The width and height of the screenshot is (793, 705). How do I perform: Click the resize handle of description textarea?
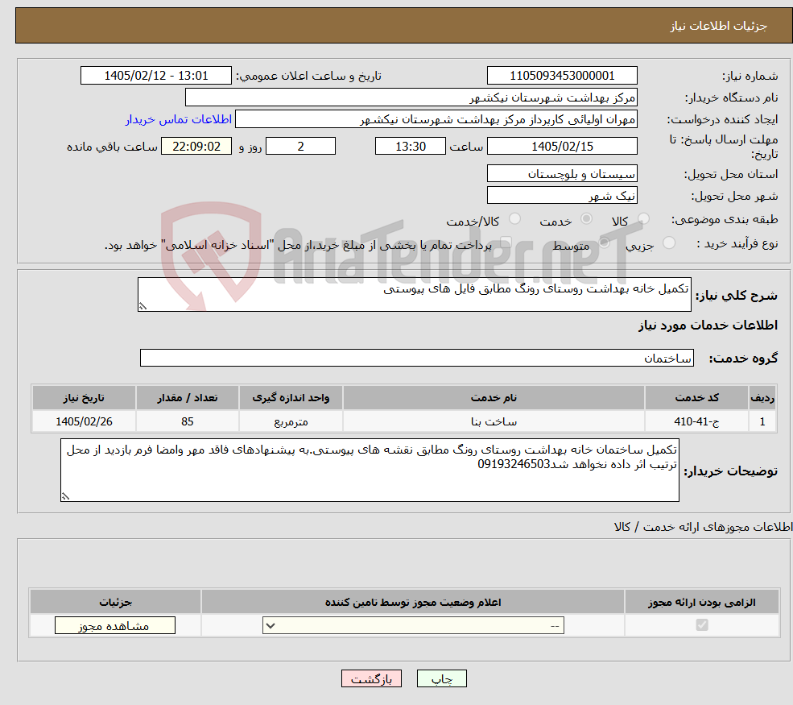click(142, 306)
